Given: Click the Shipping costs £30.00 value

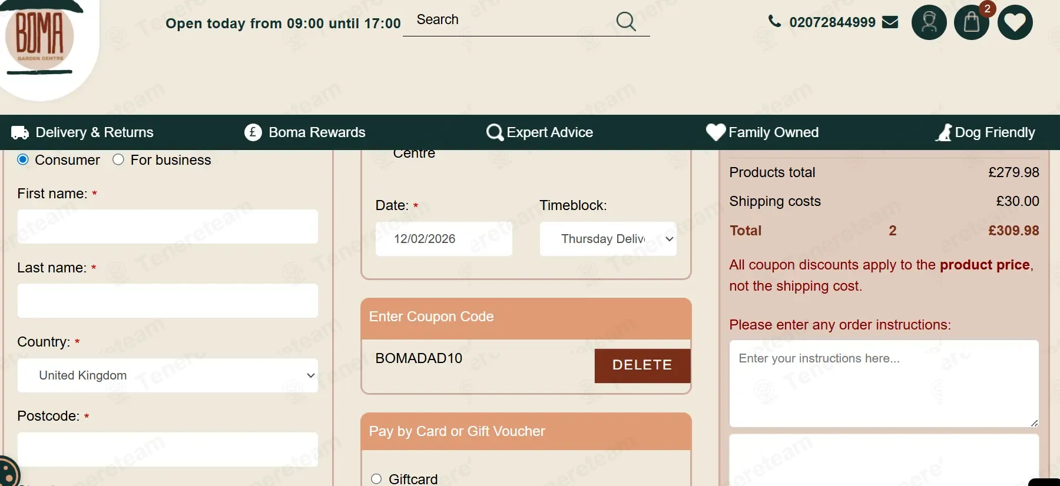Looking at the screenshot, I should point(1018,201).
